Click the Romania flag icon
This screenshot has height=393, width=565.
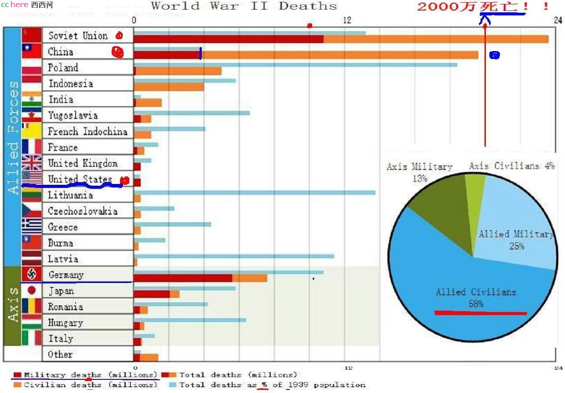click(32, 306)
